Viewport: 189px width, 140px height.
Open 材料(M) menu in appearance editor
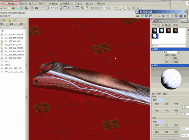166,25
